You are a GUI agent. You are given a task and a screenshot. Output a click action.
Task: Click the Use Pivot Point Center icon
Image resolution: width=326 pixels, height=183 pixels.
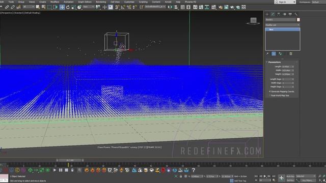pyautogui.click(x=98, y=7)
